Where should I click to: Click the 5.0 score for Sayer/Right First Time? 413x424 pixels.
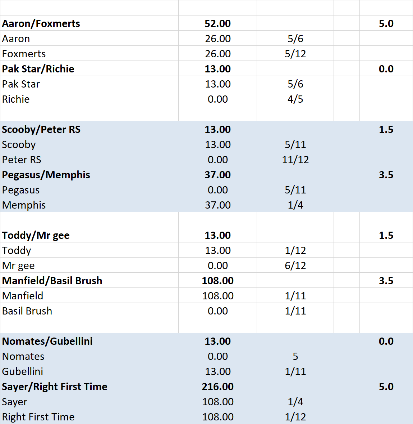point(386,387)
